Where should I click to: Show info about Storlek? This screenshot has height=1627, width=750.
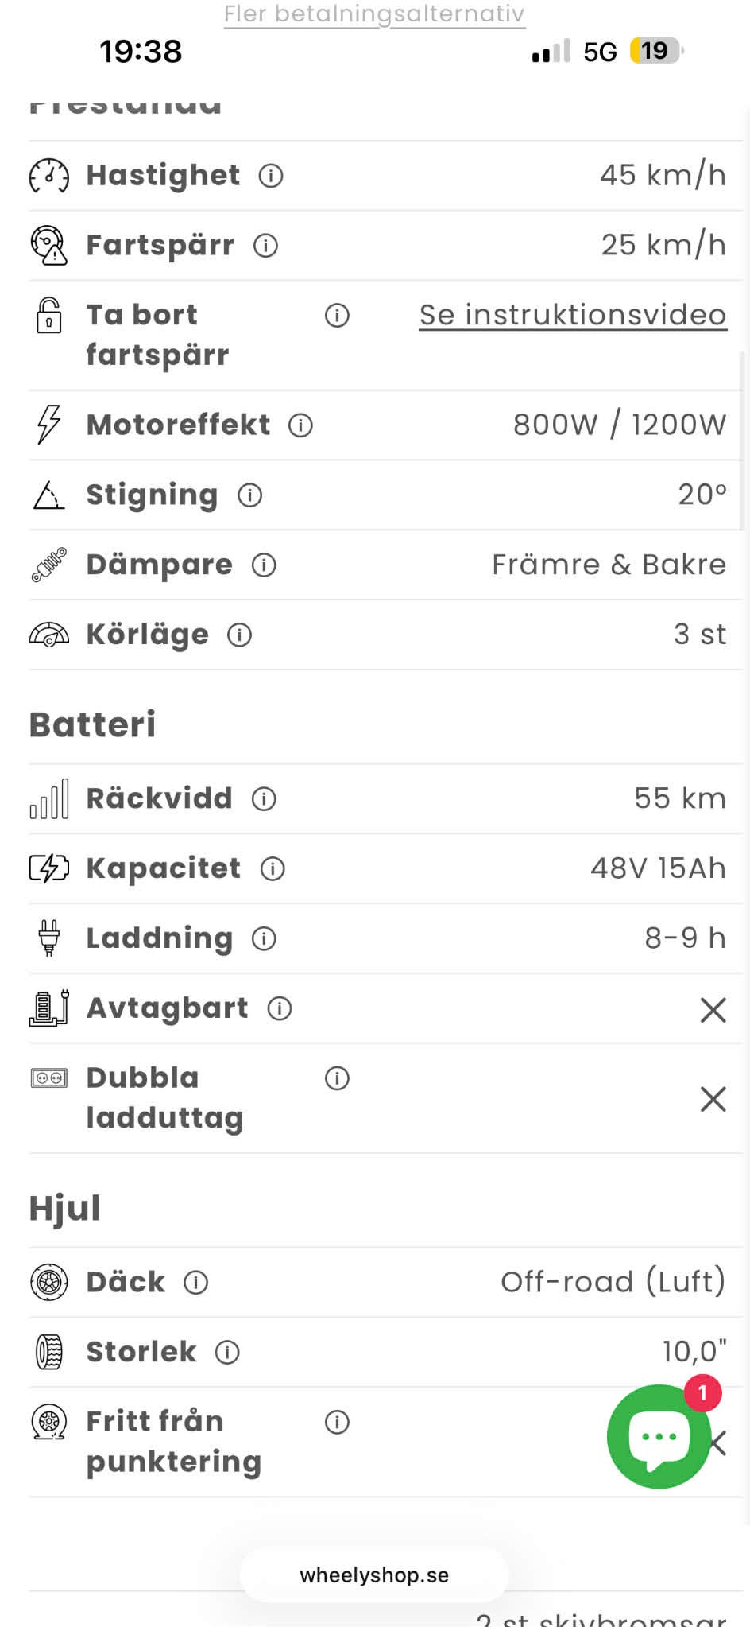227,1353
